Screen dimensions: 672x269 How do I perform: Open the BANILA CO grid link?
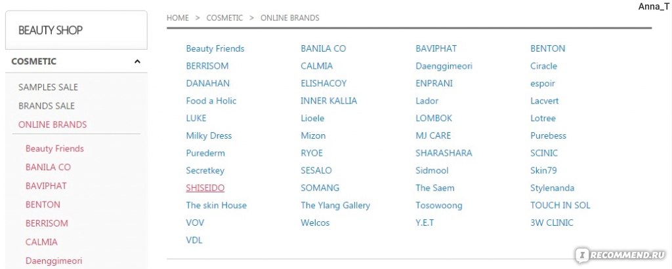tap(323, 48)
